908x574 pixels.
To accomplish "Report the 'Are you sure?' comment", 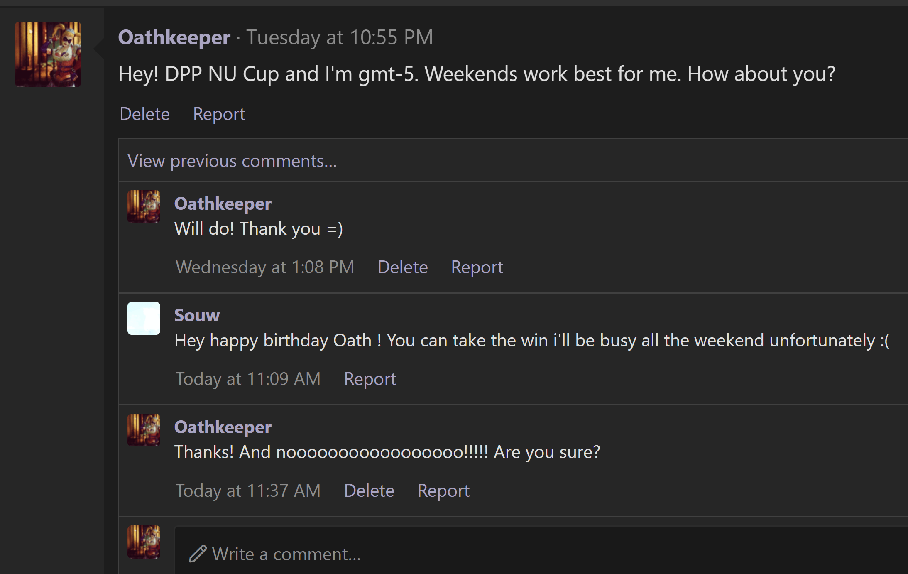I will click(443, 491).
